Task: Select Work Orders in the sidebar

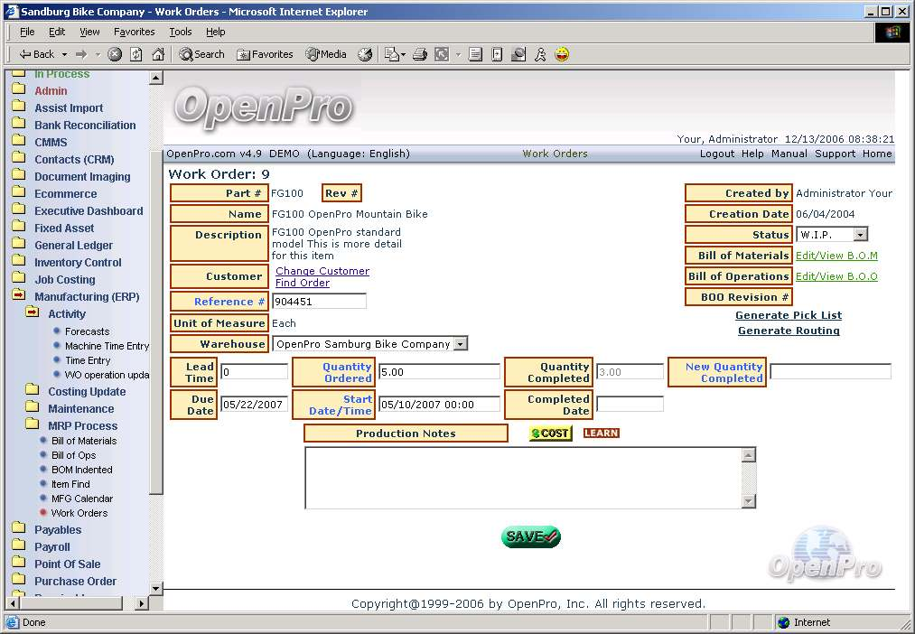Action: [x=79, y=513]
